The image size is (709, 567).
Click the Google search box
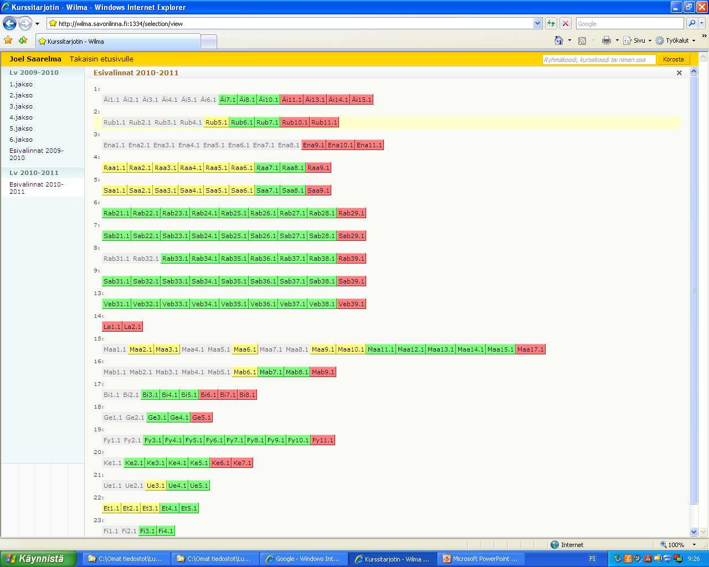click(x=630, y=23)
